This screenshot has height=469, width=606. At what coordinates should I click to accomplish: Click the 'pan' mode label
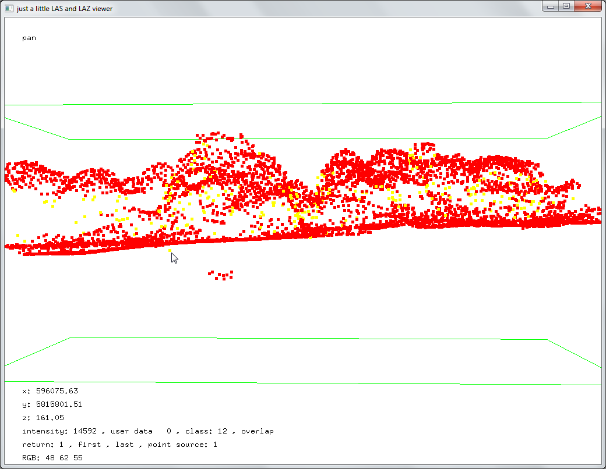(29, 38)
